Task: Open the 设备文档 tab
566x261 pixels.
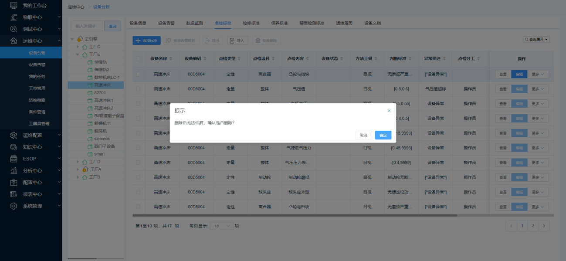Action: (x=373, y=23)
